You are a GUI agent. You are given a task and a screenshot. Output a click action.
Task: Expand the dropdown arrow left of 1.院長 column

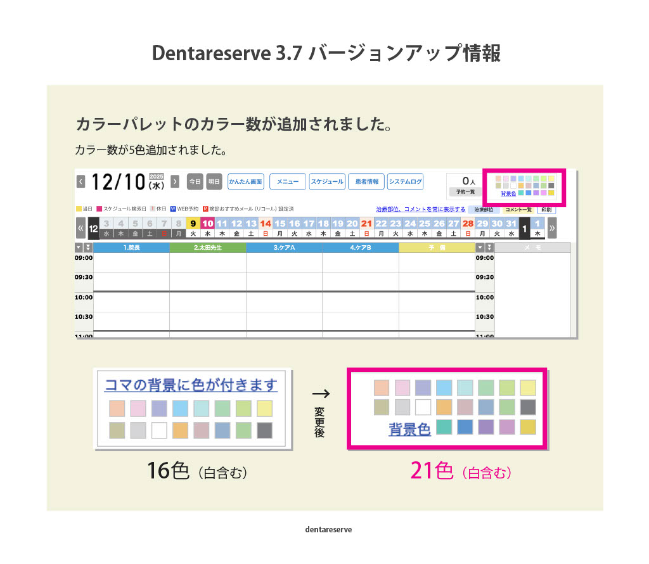(79, 248)
